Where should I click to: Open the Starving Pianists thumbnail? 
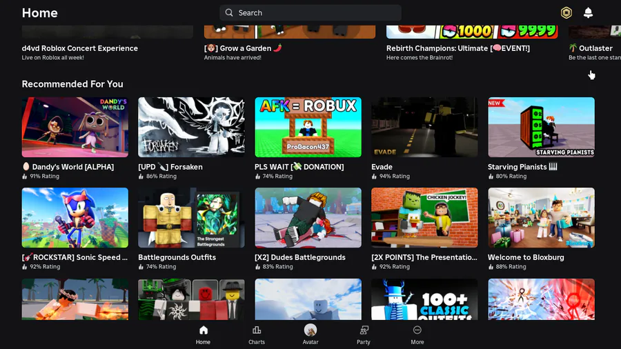click(542, 127)
